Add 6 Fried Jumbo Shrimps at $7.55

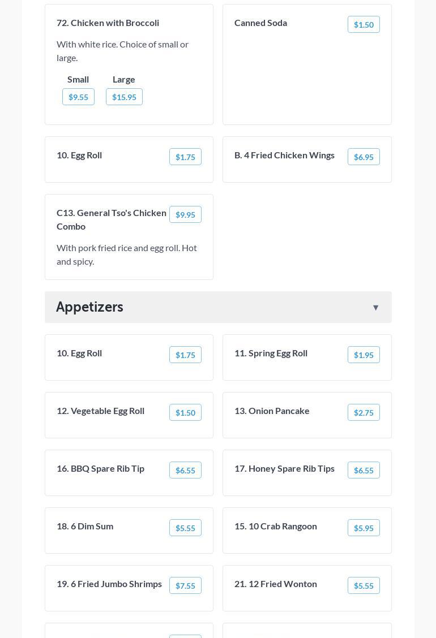[185, 585]
